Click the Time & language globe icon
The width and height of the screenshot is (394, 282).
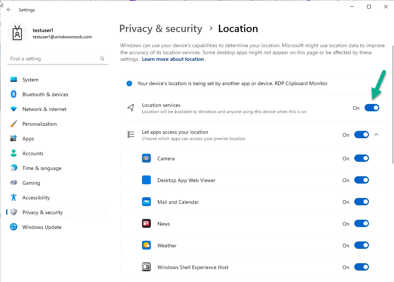pos(14,168)
